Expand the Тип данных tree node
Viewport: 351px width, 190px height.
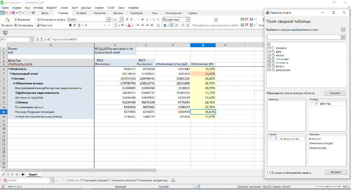269,59
